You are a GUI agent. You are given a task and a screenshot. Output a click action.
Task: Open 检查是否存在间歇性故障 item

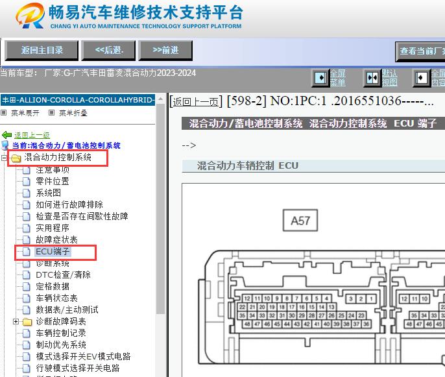click(82, 216)
